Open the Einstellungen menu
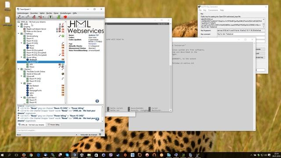Image resolution: width=281 pixels, height=158 pixels. tap(65, 13)
